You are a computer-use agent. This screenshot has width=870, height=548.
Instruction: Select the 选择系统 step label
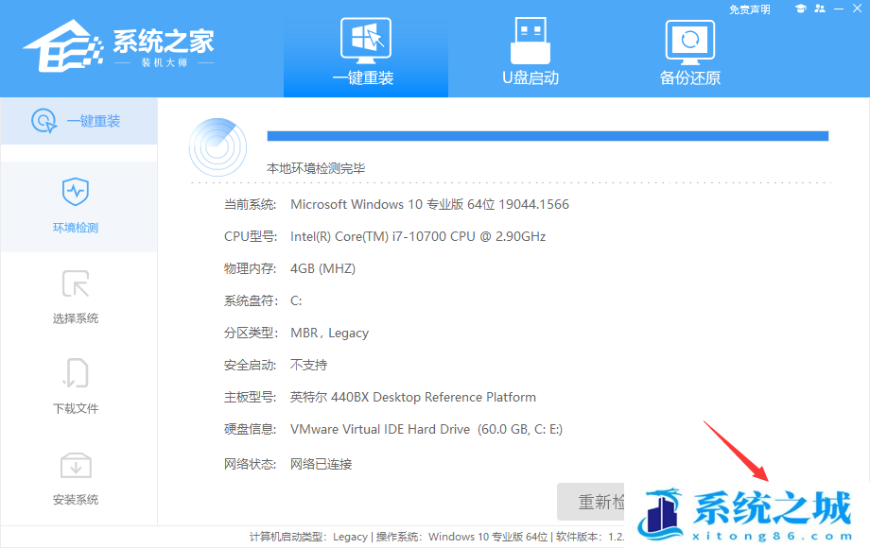pyautogui.click(x=76, y=318)
